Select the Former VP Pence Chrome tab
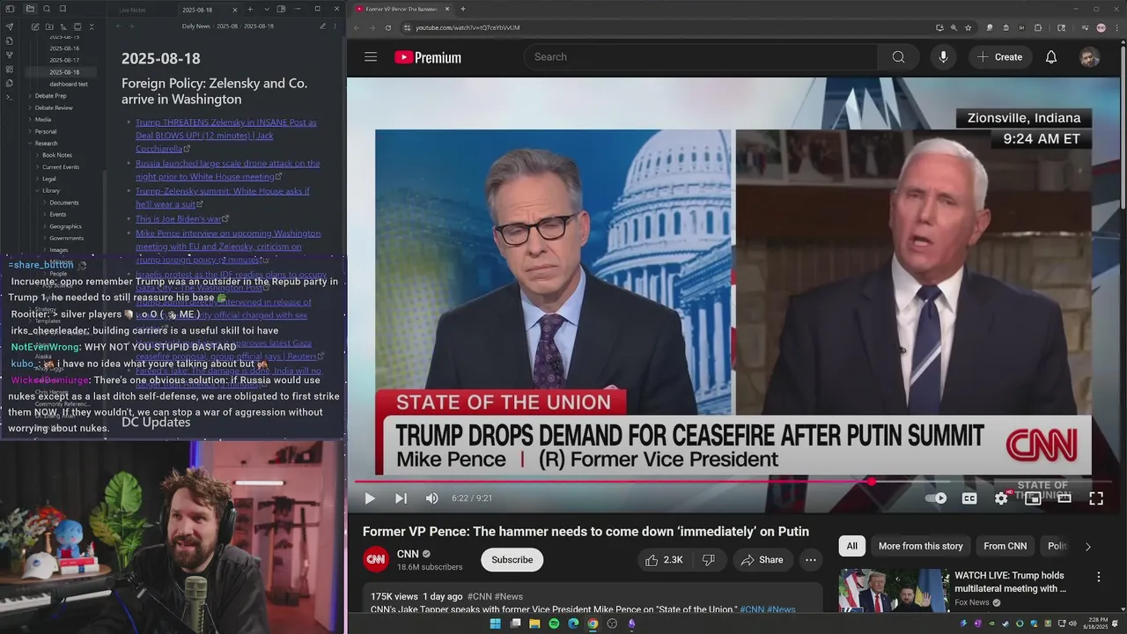This screenshot has width=1127, height=634. tap(401, 9)
